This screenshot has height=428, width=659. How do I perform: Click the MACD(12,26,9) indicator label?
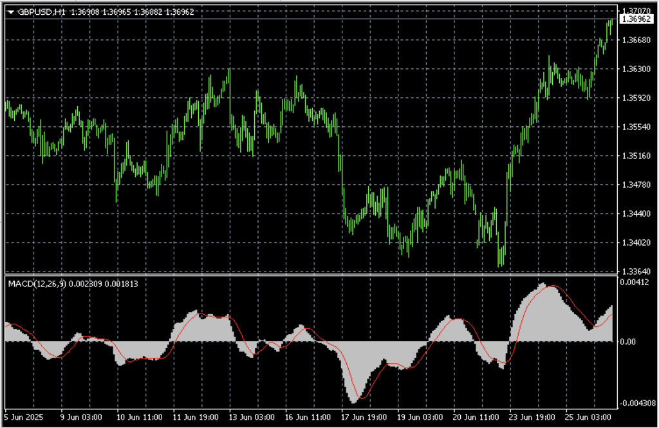point(35,283)
